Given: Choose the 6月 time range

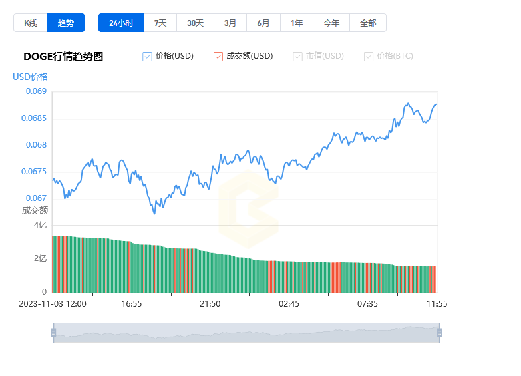Looking at the screenshot, I should 263,23.
